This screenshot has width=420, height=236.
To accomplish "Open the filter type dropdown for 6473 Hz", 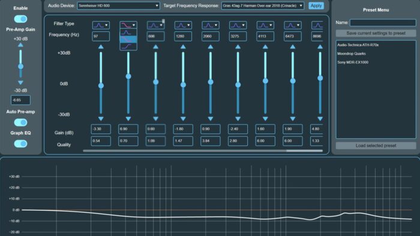I will (293, 25).
